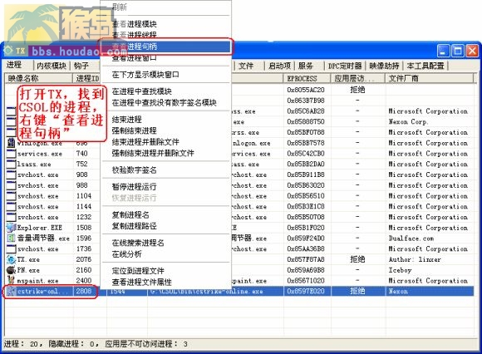
Task: Select svchost.exe with PID 1232
Action: pyautogui.click(x=37, y=217)
